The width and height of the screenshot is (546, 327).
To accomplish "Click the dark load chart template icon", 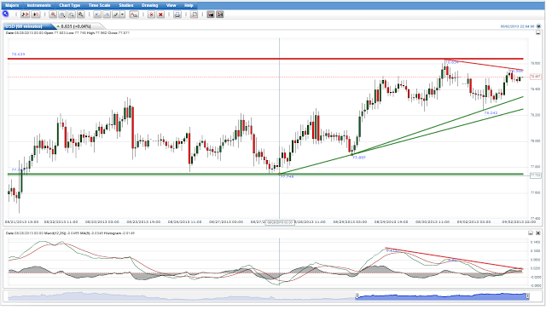I will tap(220, 14).
